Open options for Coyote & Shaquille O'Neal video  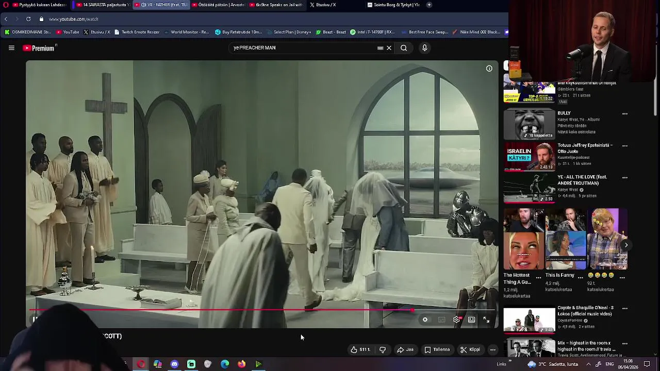(624, 309)
